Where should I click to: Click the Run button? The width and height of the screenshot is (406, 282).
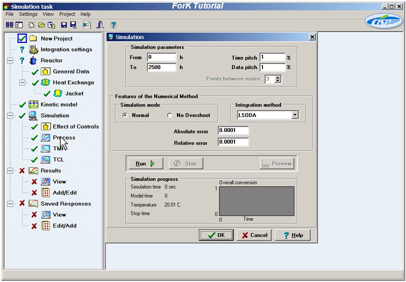146,164
